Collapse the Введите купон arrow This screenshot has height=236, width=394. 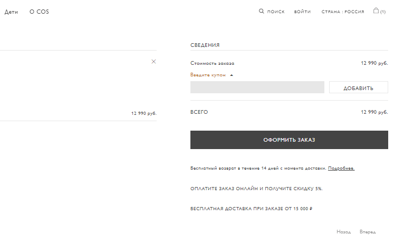(x=232, y=75)
